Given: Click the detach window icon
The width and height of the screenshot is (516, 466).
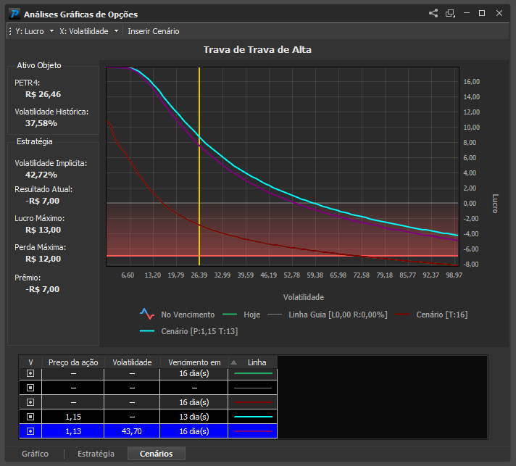Looking at the screenshot, I should point(450,13).
